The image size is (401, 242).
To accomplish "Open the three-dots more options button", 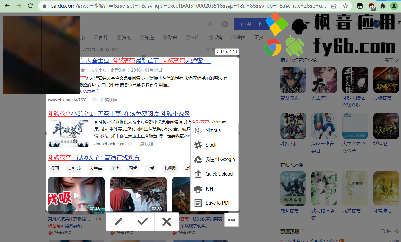I will 232,220.
